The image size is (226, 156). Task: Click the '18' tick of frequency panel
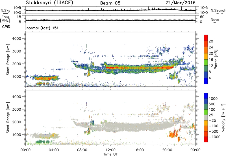coord(19,17)
